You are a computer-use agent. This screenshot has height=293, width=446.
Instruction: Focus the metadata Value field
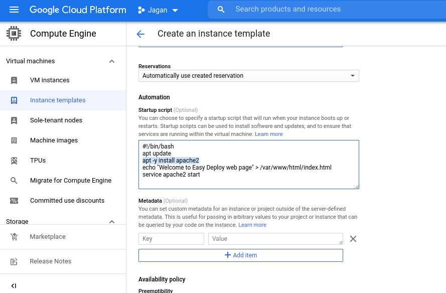275,239
